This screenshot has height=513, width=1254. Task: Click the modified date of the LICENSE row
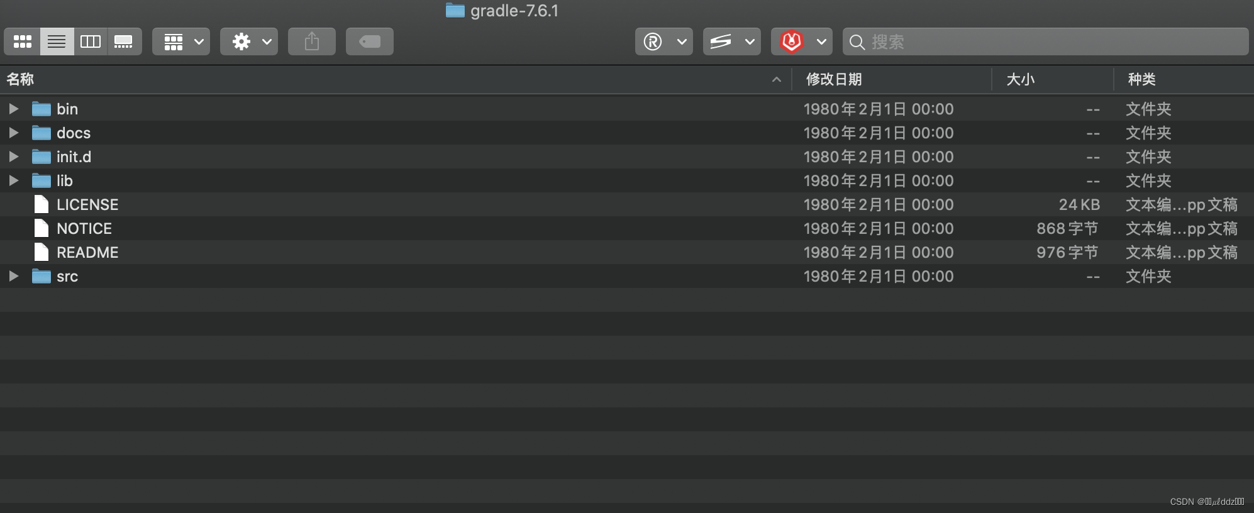coord(879,204)
